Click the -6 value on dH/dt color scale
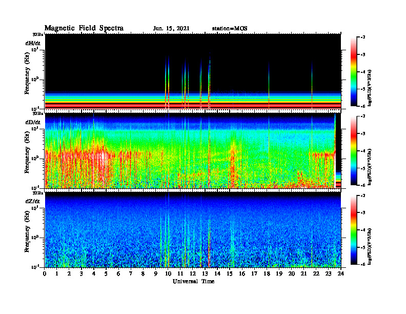This screenshot has height=314, width=406. point(362,106)
